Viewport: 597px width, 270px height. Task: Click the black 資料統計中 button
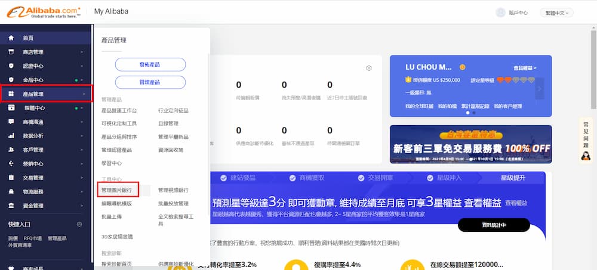[494, 225]
